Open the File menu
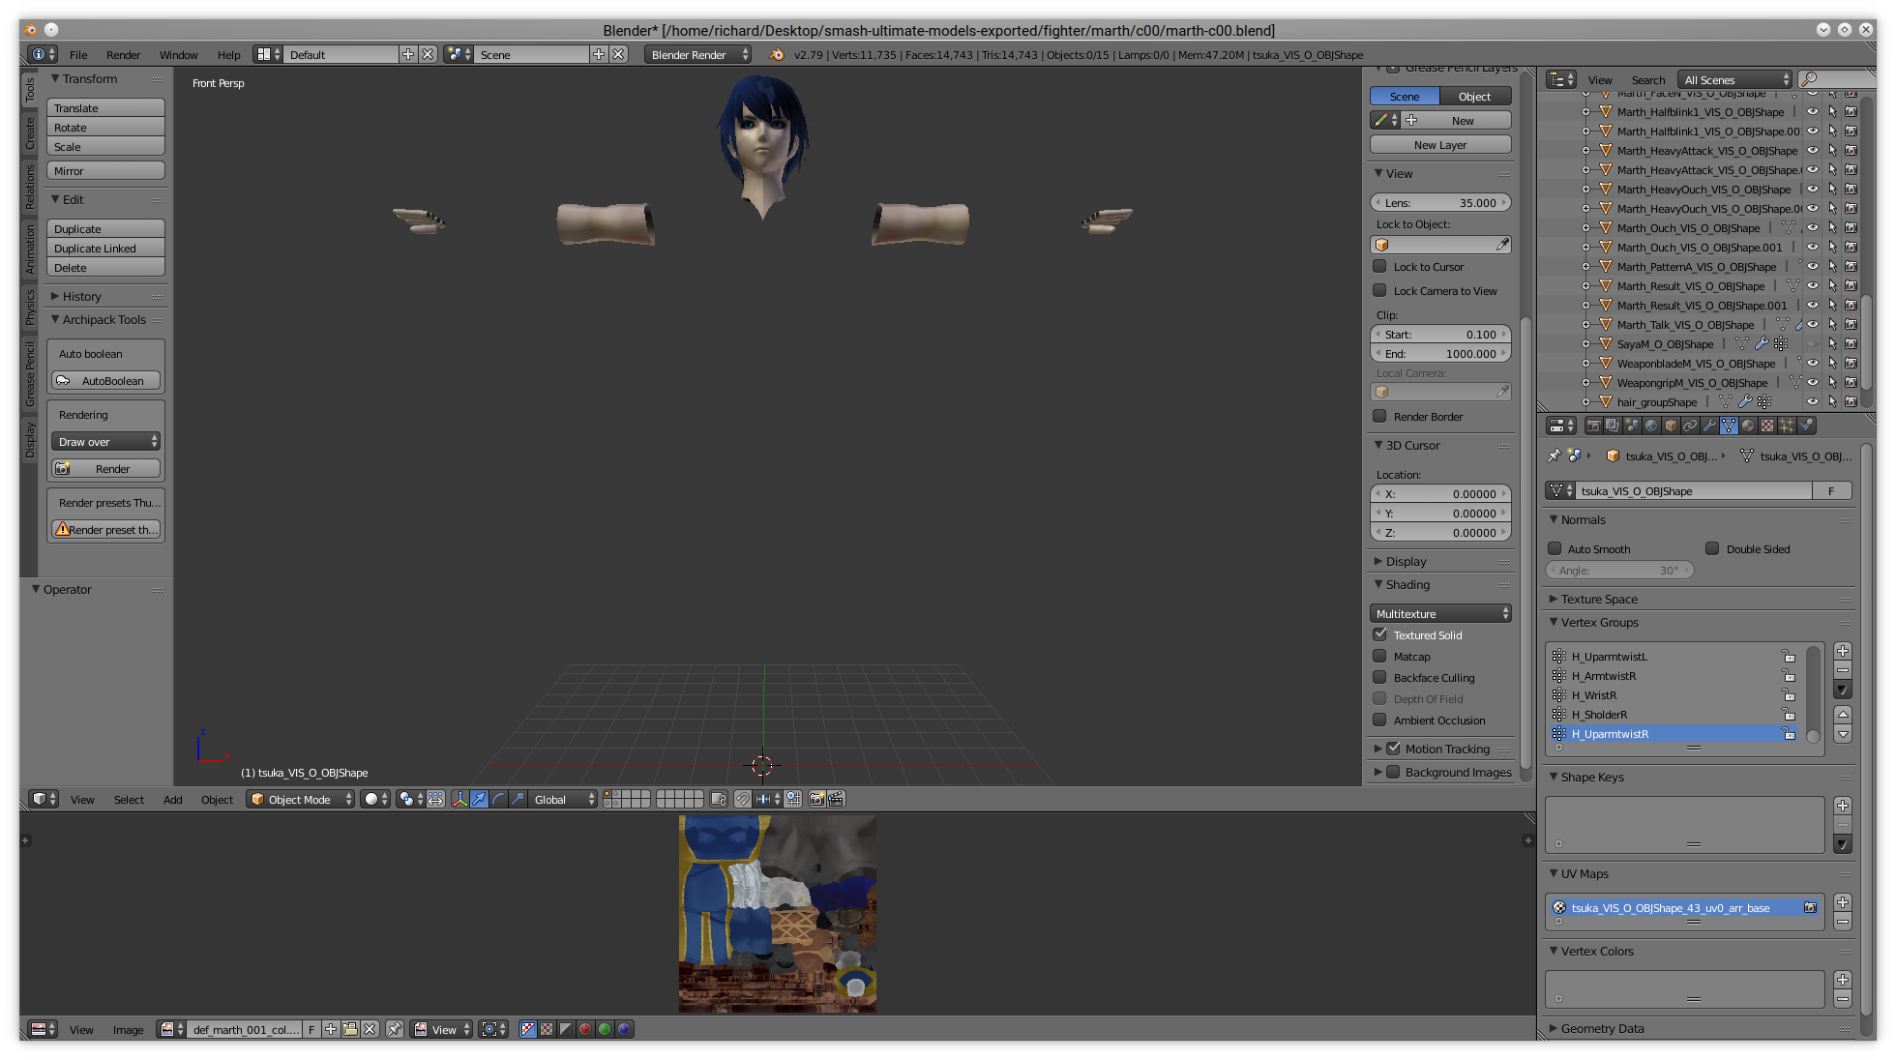Image resolution: width=1896 pixels, height=1060 pixels. [78, 54]
